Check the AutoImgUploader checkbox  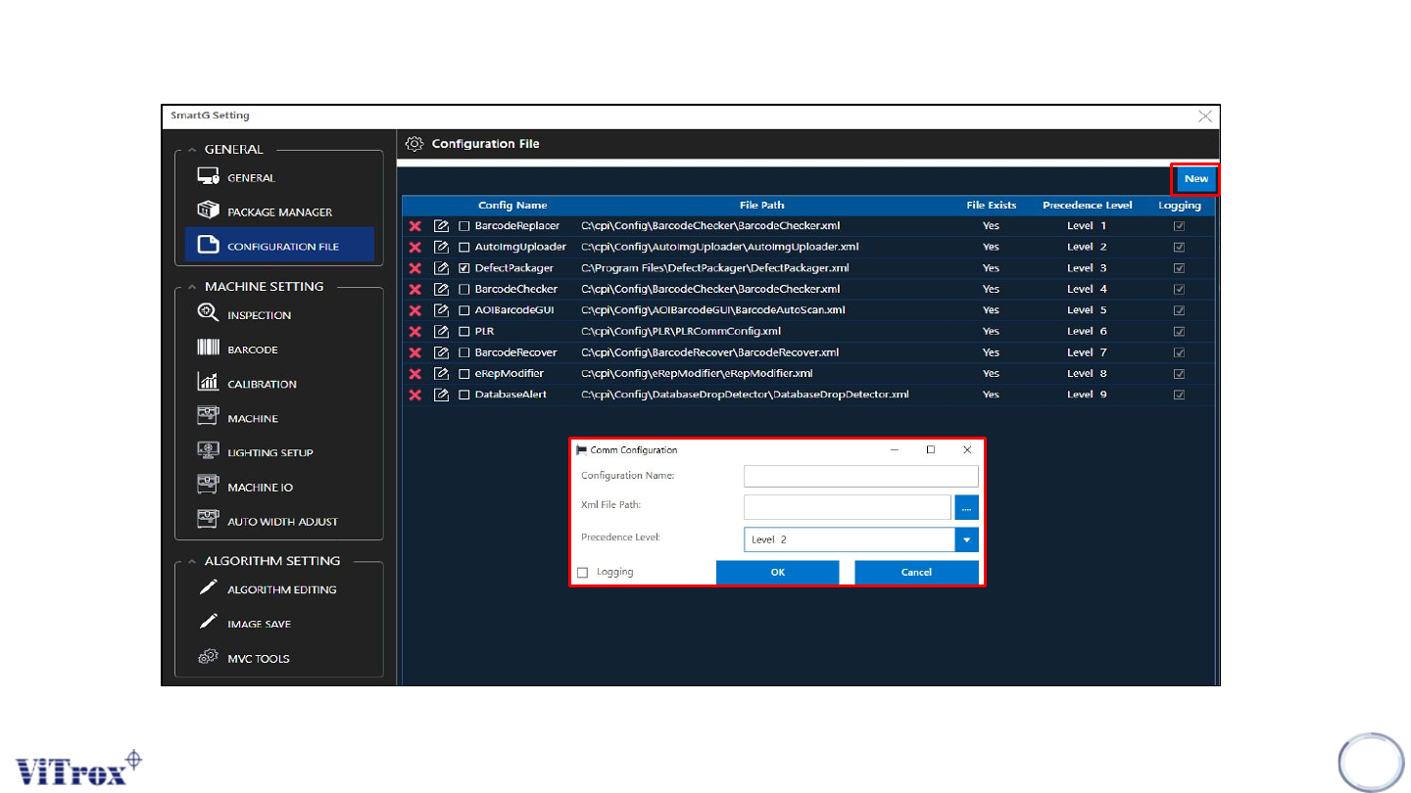(464, 247)
